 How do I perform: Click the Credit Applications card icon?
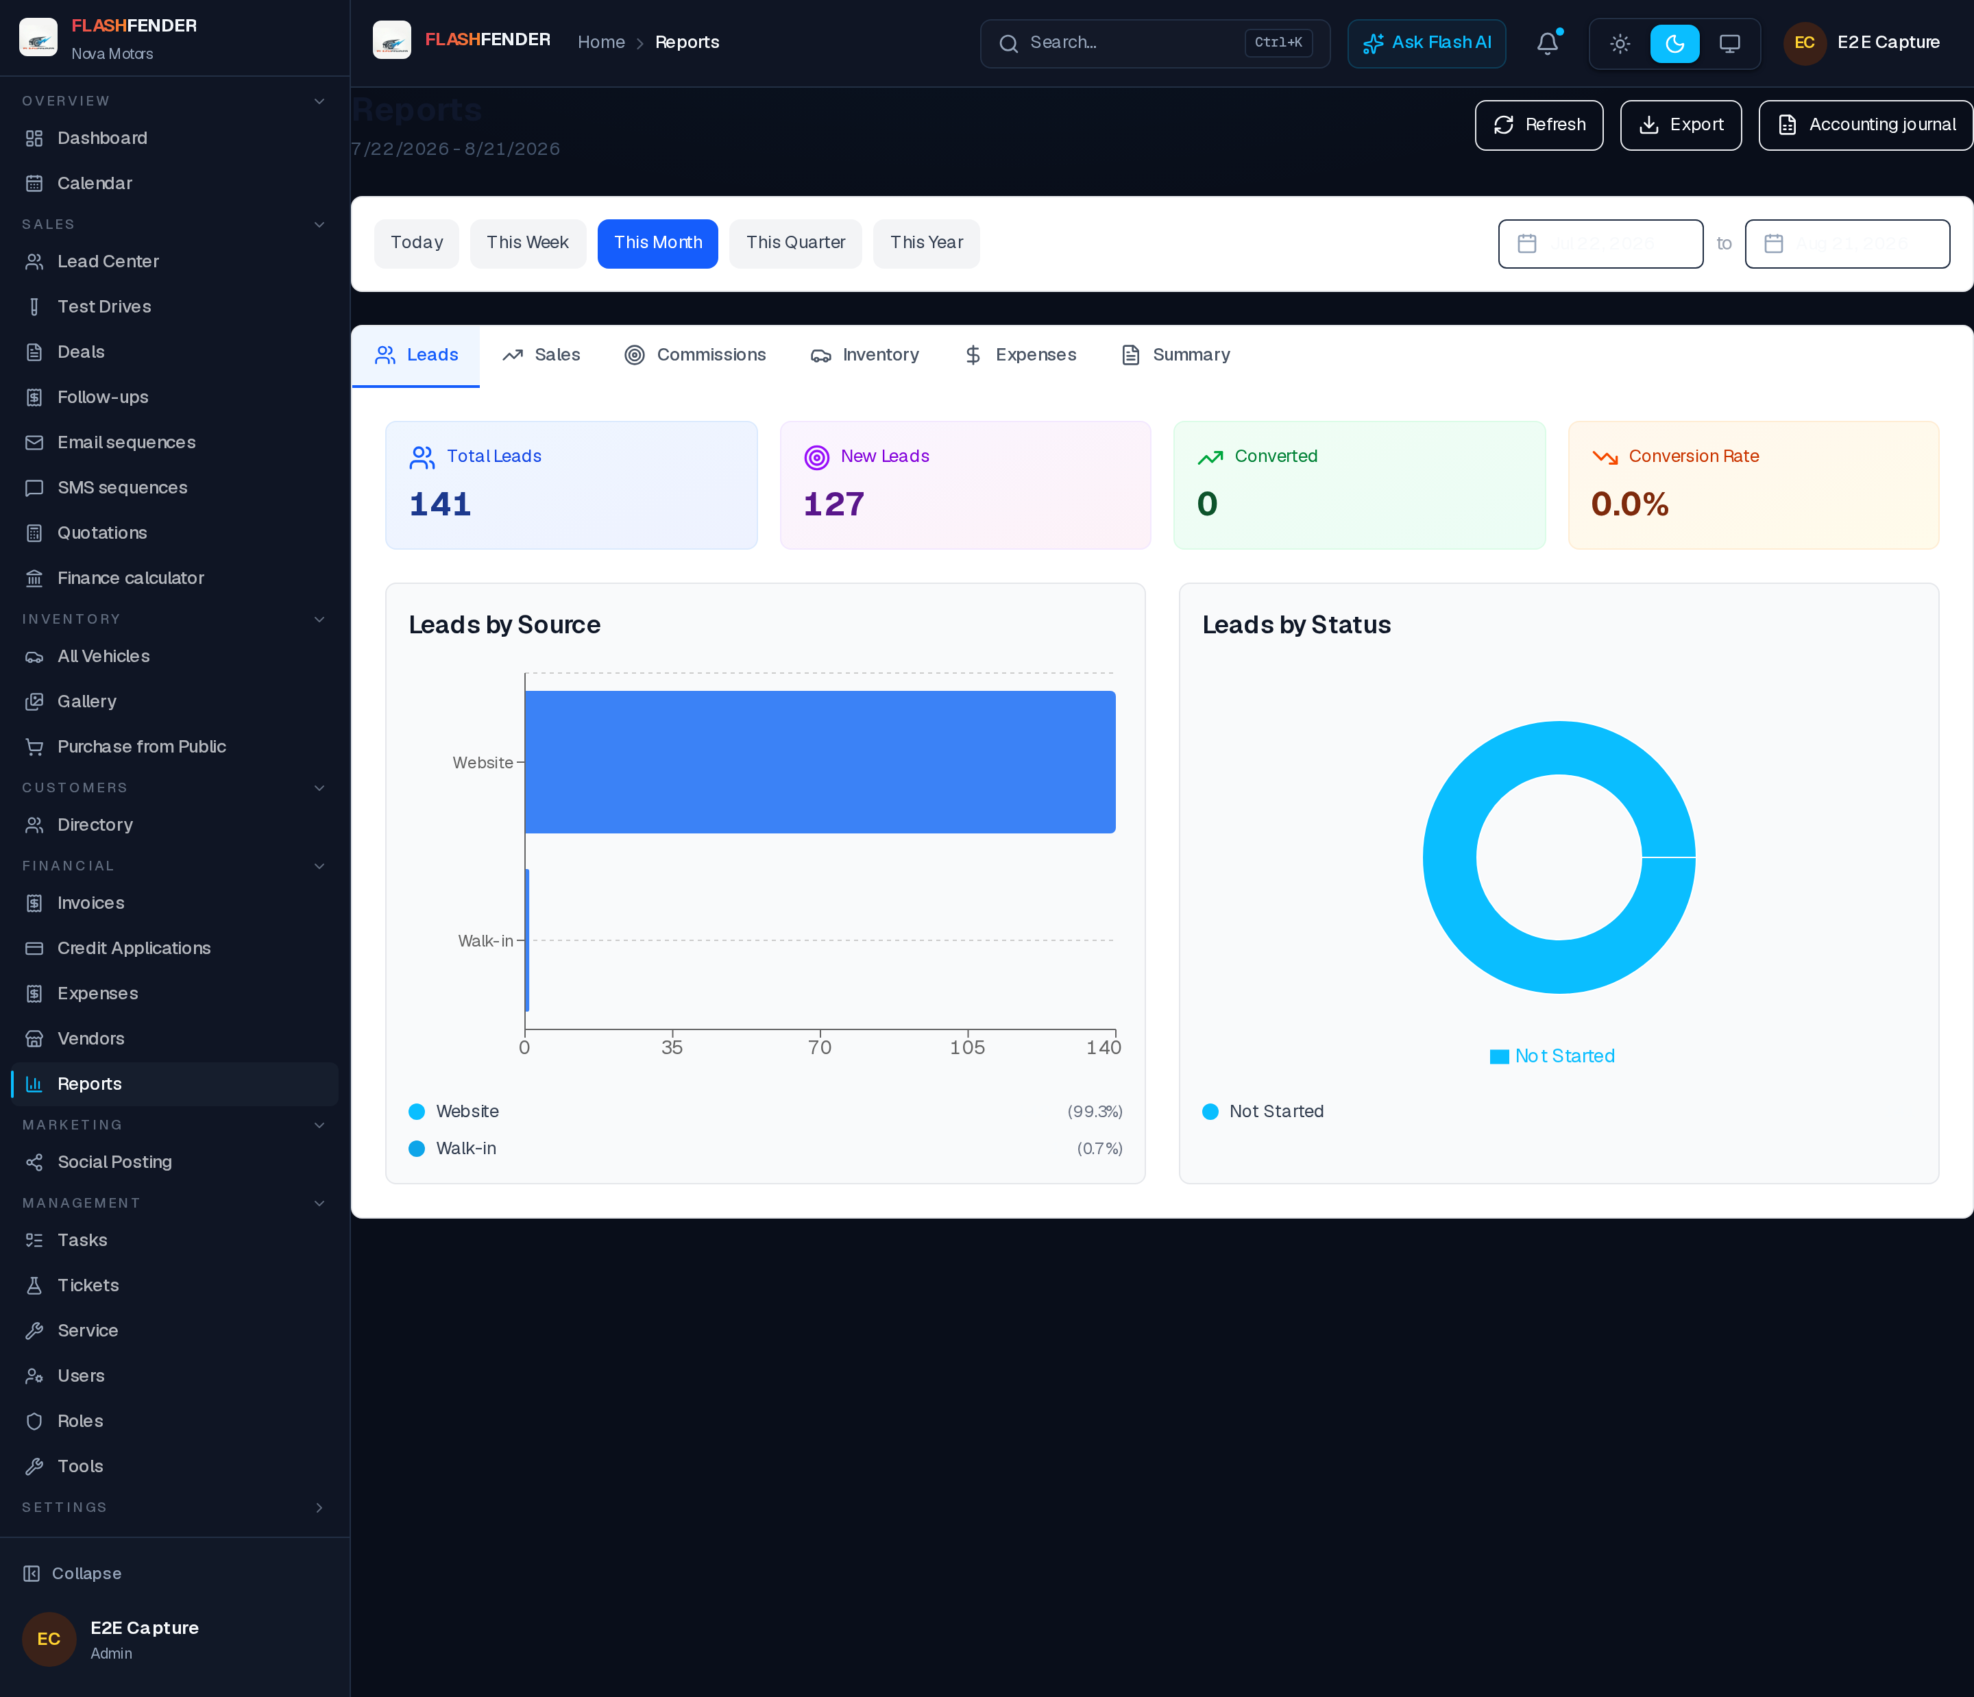tap(34, 948)
